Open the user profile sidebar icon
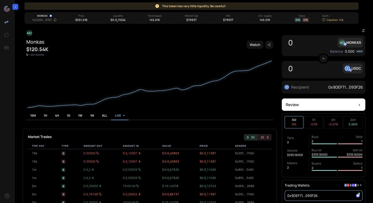This screenshot has width=373, height=203. point(7,196)
